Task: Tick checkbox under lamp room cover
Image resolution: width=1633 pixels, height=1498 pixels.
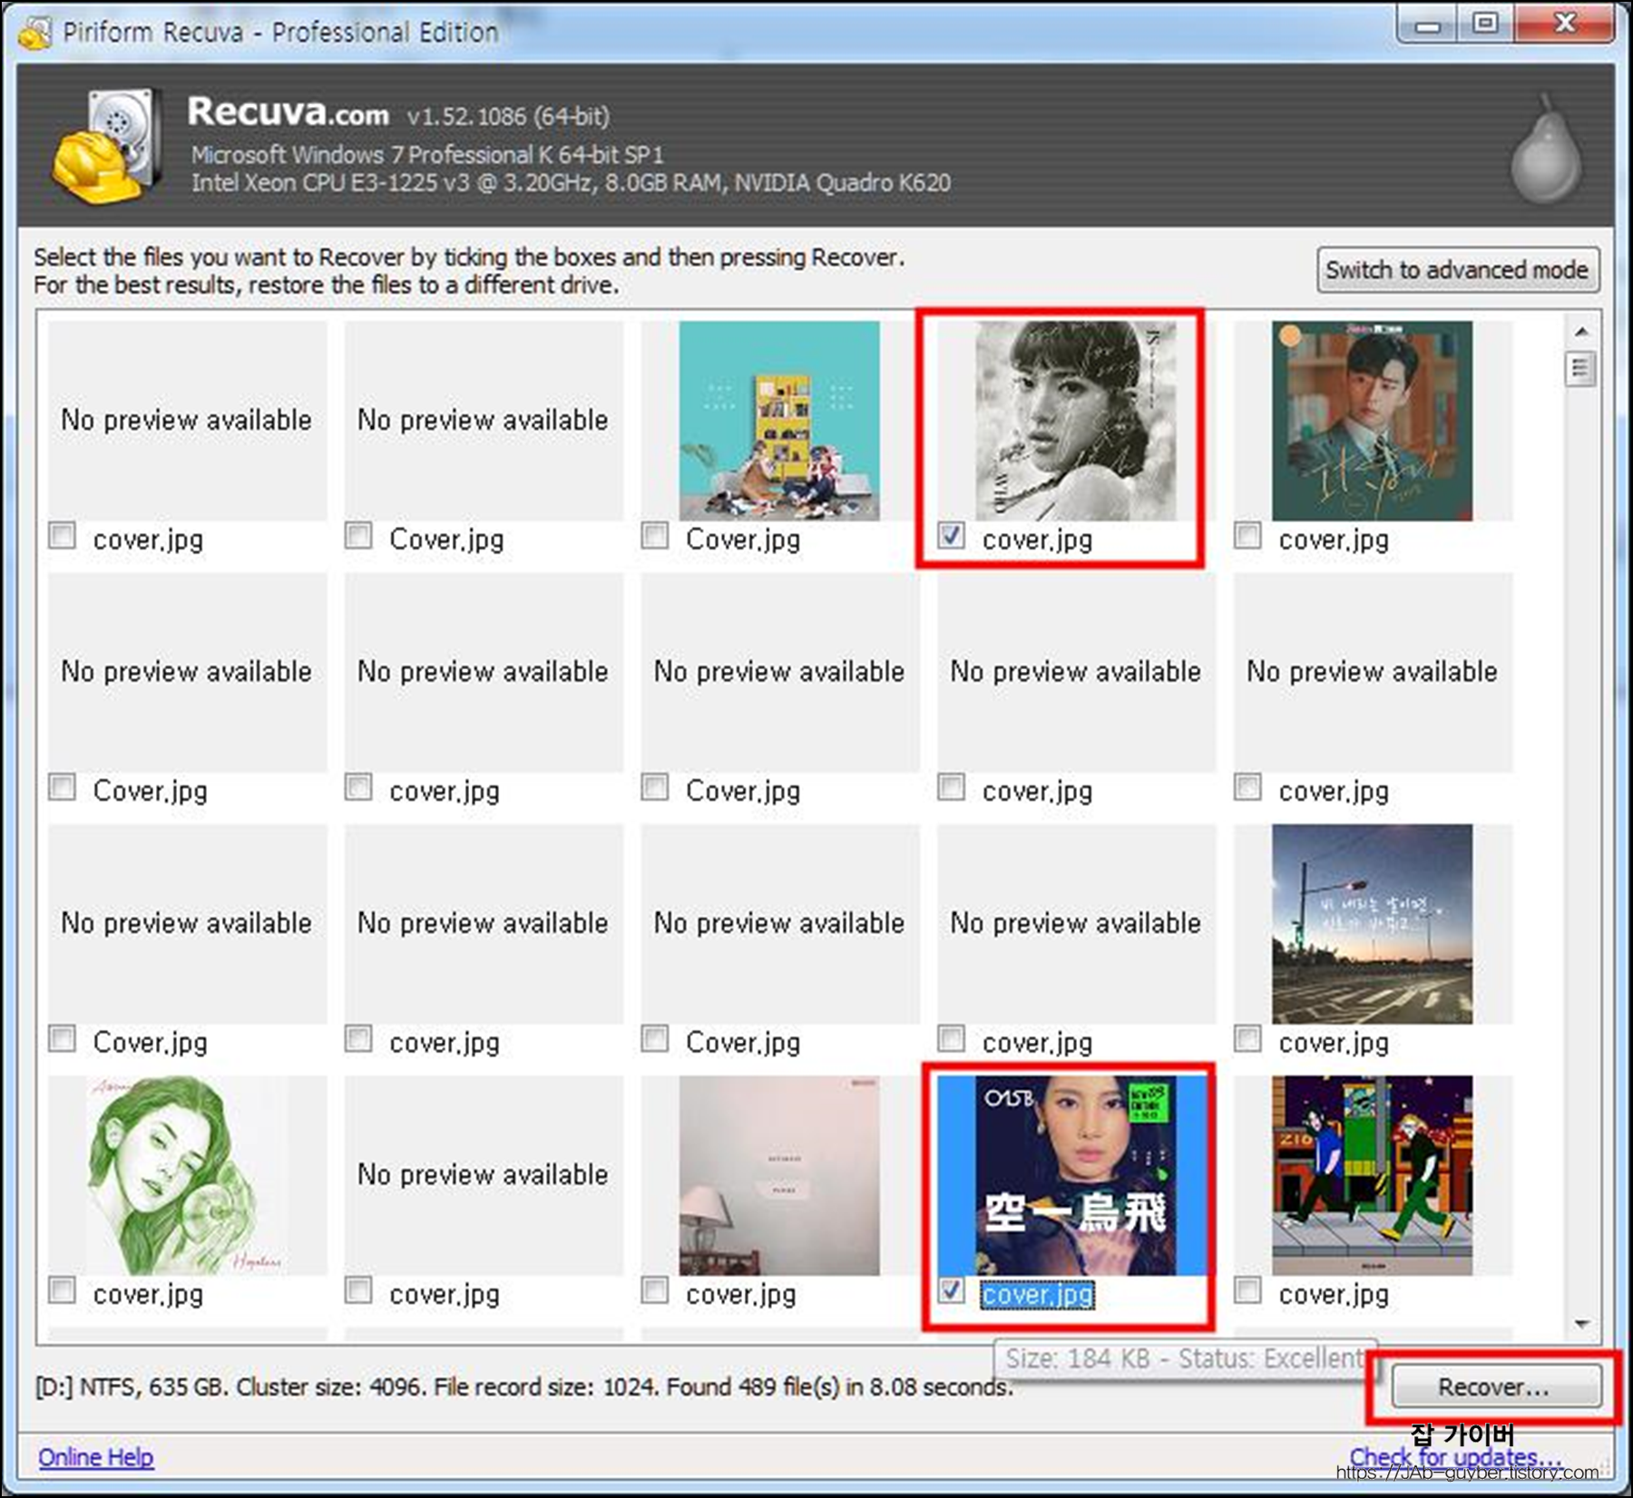Action: click(654, 1289)
